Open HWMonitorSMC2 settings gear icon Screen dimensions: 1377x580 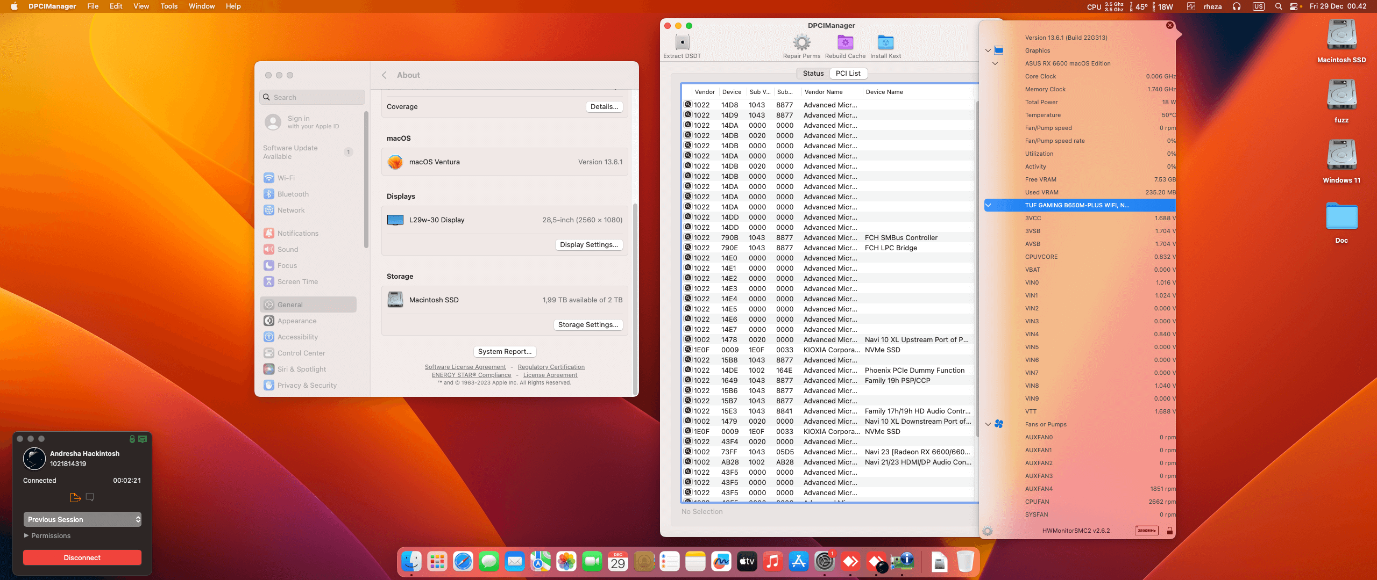(x=988, y=531)
